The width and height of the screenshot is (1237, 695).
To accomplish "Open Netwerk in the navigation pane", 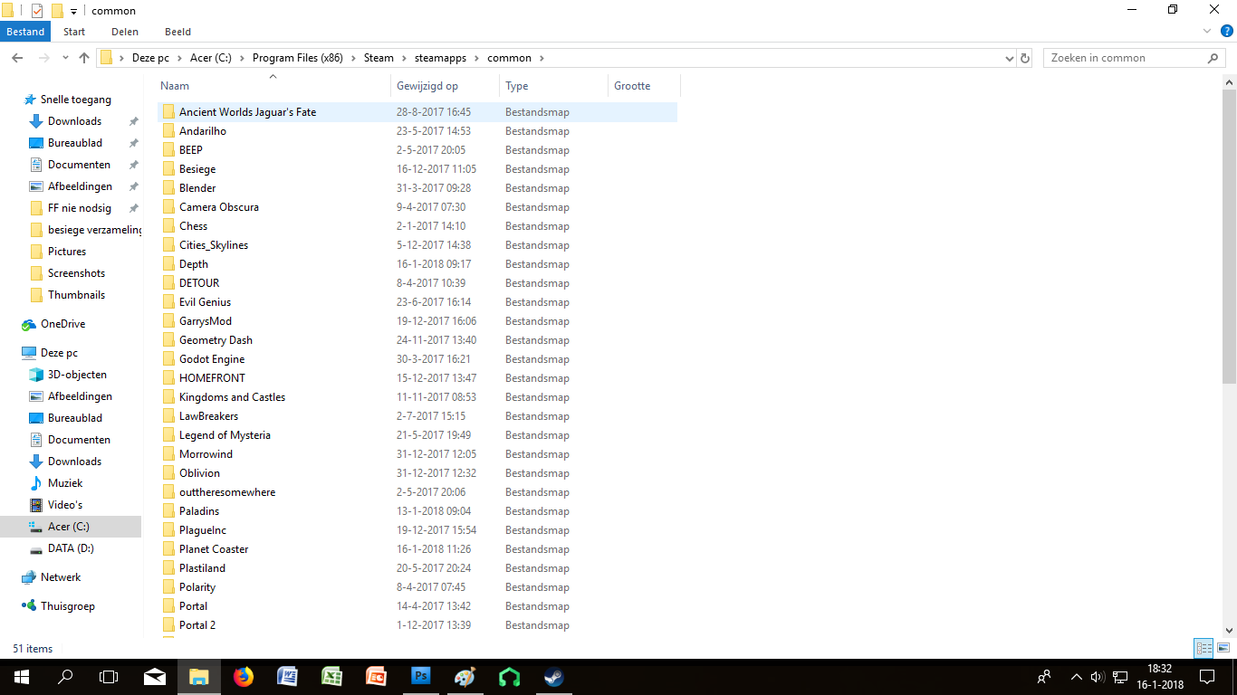I will [x=61, y=577].
